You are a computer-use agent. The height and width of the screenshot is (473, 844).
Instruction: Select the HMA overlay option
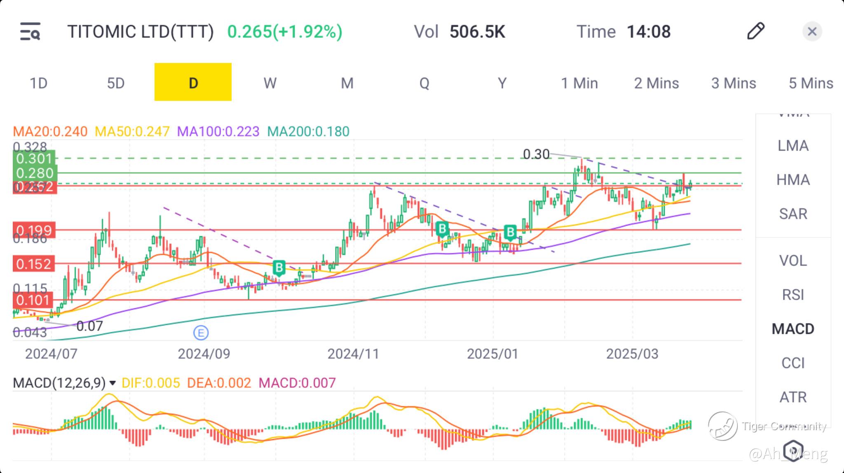coord(793,180)
